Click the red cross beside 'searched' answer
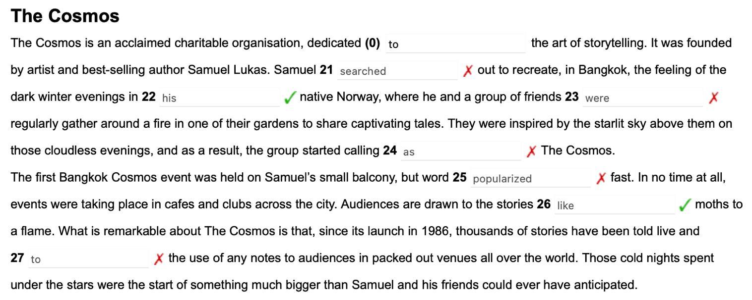 click(x=467, y=71)
